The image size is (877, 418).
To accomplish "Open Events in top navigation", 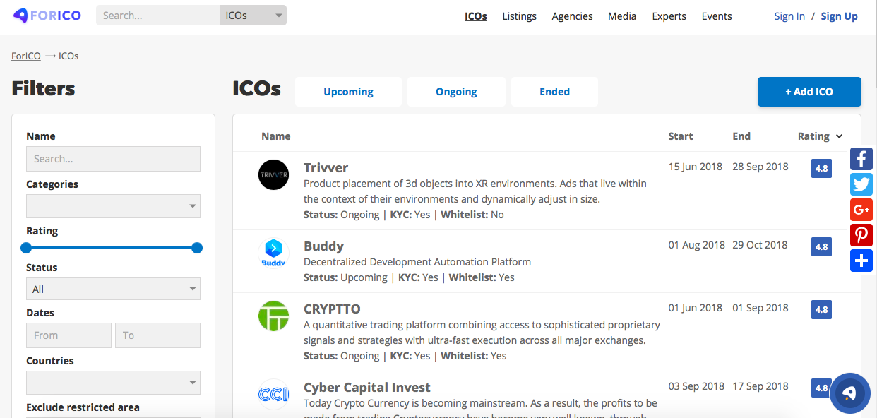I will (x=717, y=16).
